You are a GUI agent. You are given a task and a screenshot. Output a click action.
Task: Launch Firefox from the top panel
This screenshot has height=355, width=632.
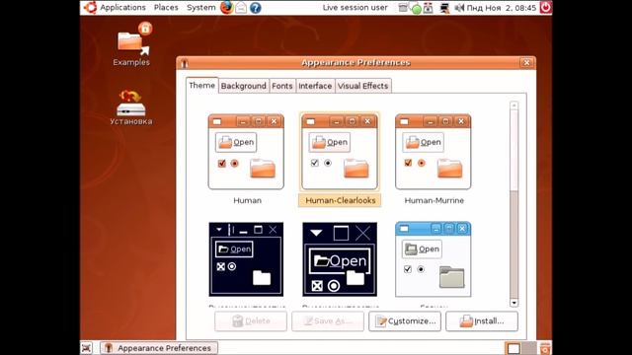click(227, 7)
